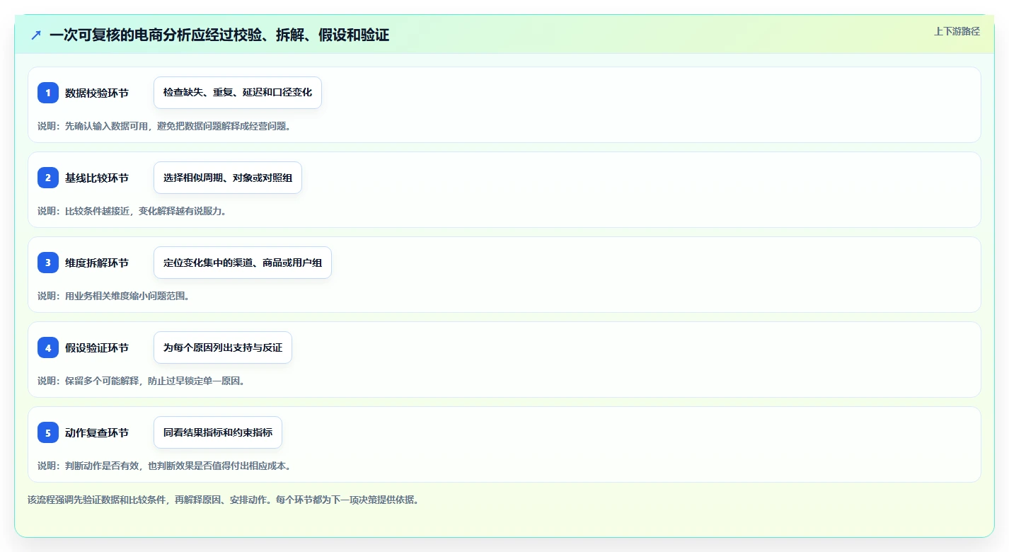This screenshot has height=552, width=1009.
Task: Select step number 3 badge
Action: coord(48,263)
